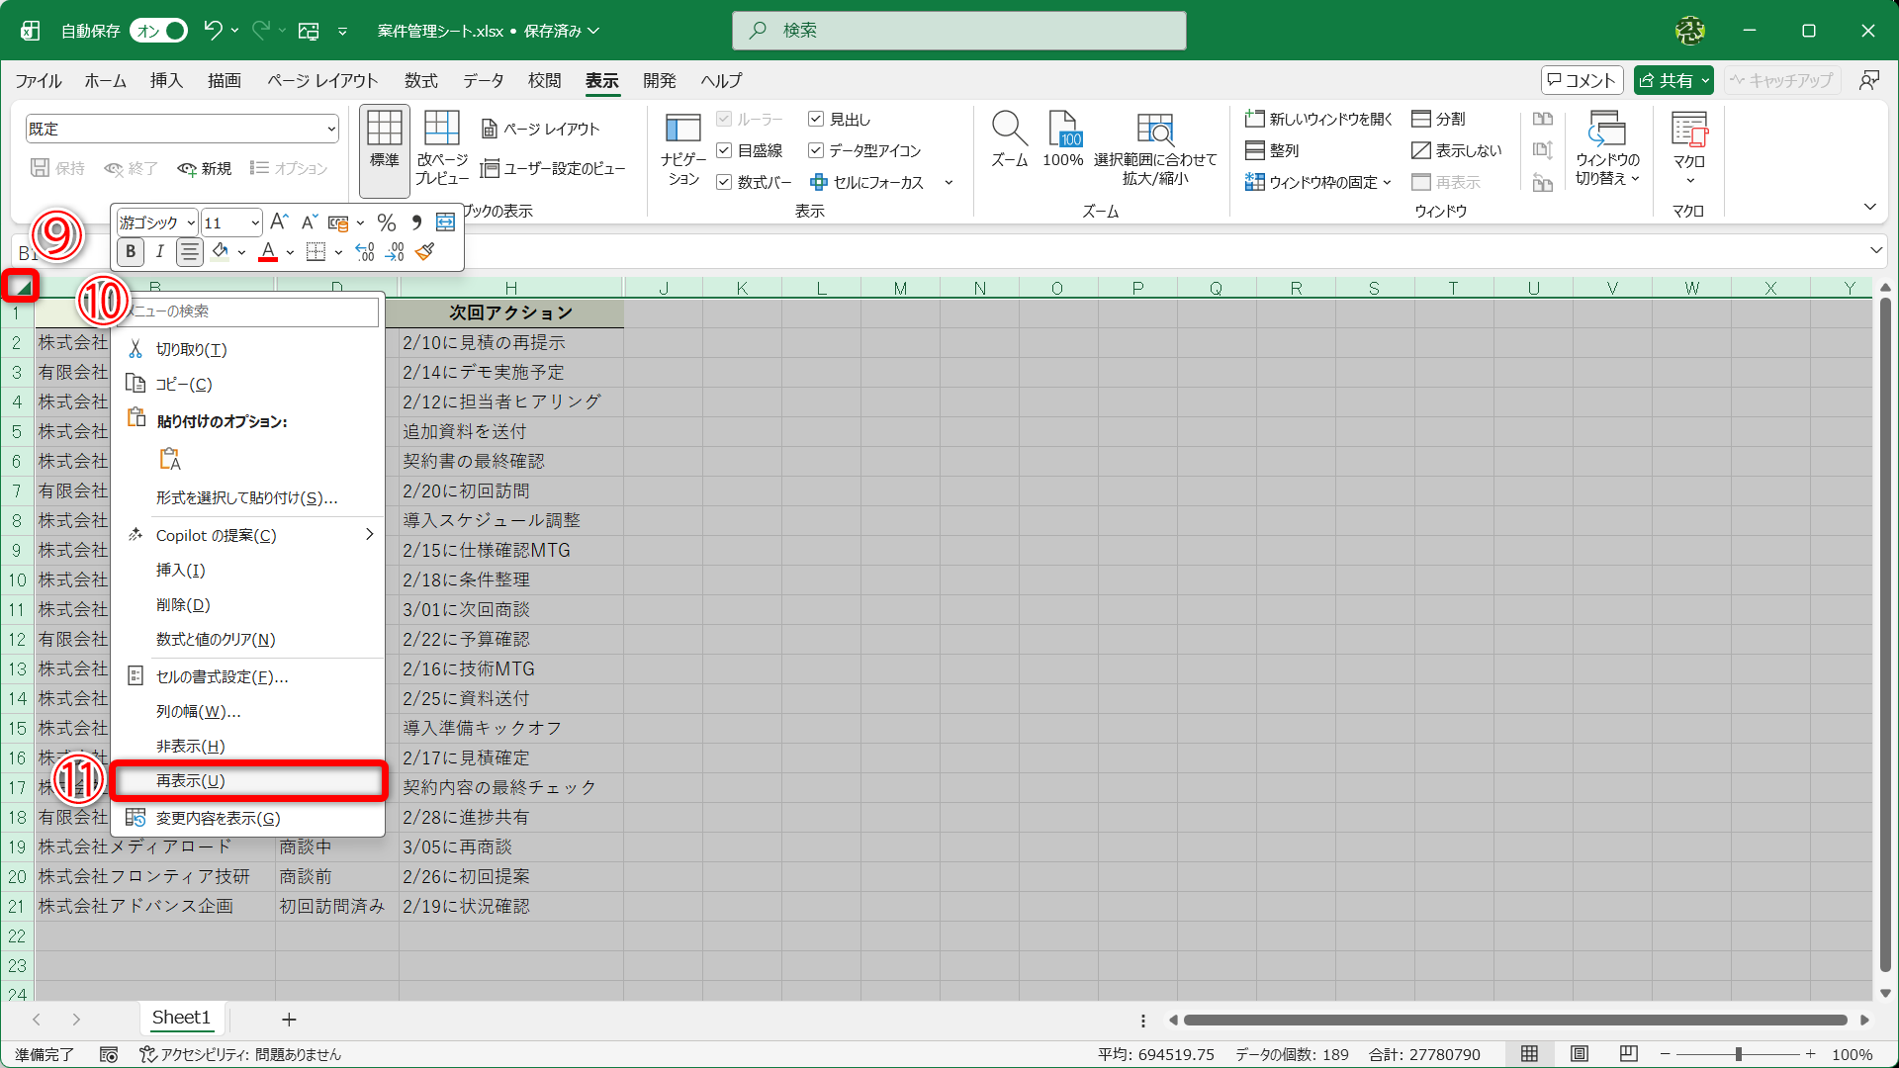1899x1068 pixels.
Task: Toggle the 目盛線 gridlines checkbox
Action: 724,150
